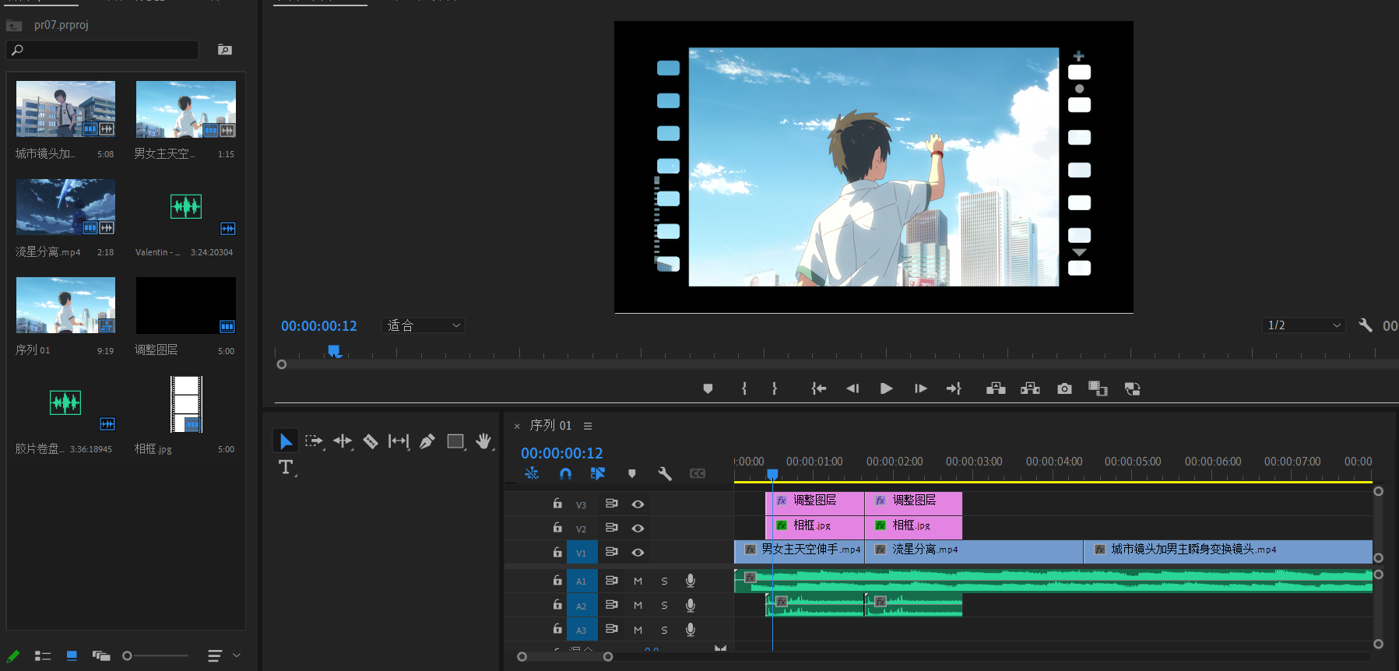This screenshot has width=1399, height=671.
Task: Click Mark Out button
Action: click(775, 388)
